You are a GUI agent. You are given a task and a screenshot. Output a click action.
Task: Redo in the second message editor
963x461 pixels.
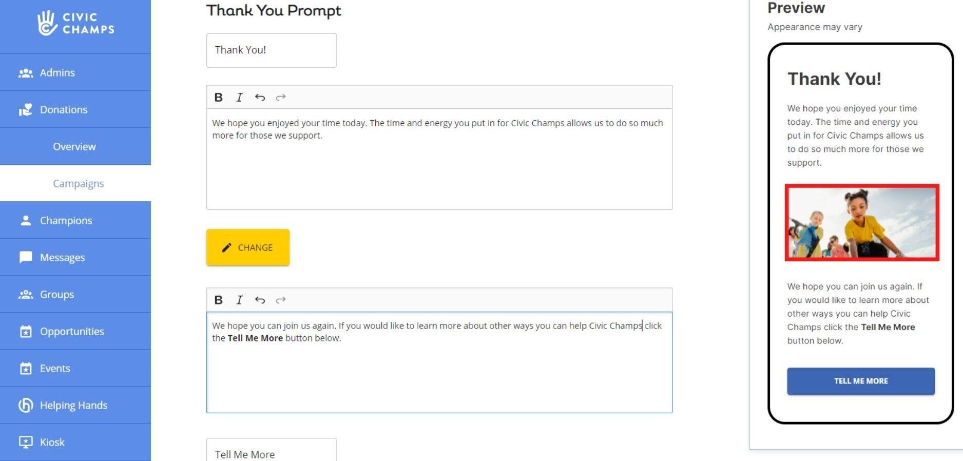click(280, 300)
